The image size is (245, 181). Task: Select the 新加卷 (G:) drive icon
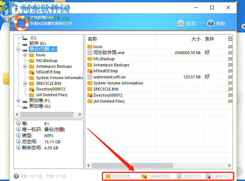click(x=25, y=107)
